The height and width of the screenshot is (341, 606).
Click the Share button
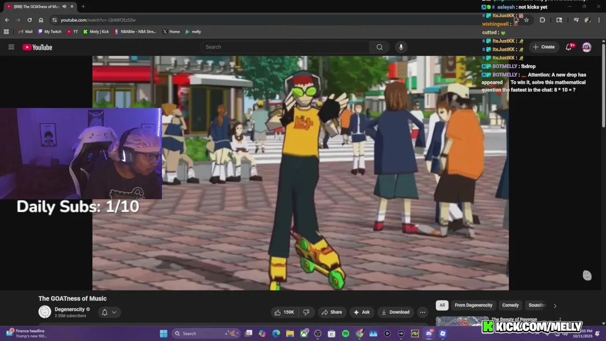tap(331, 312)
